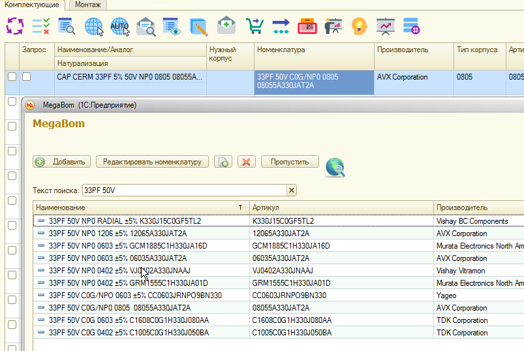Select the Комплектующие tab
The width and height of the screenshot is (524, 351).
pyautogui.click(x=32, y=5)
